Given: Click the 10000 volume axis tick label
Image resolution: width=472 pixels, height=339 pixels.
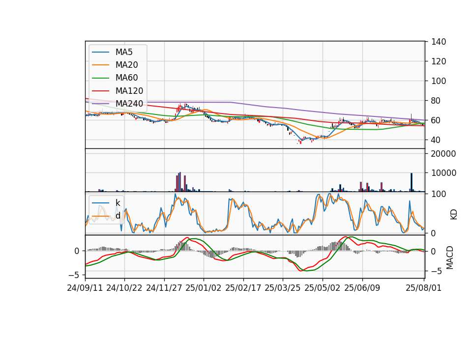Looking at the screenshot, I should [443, 173].
